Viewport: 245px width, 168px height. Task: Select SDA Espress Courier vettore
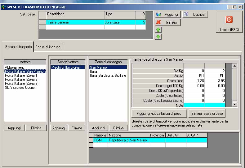25,88
